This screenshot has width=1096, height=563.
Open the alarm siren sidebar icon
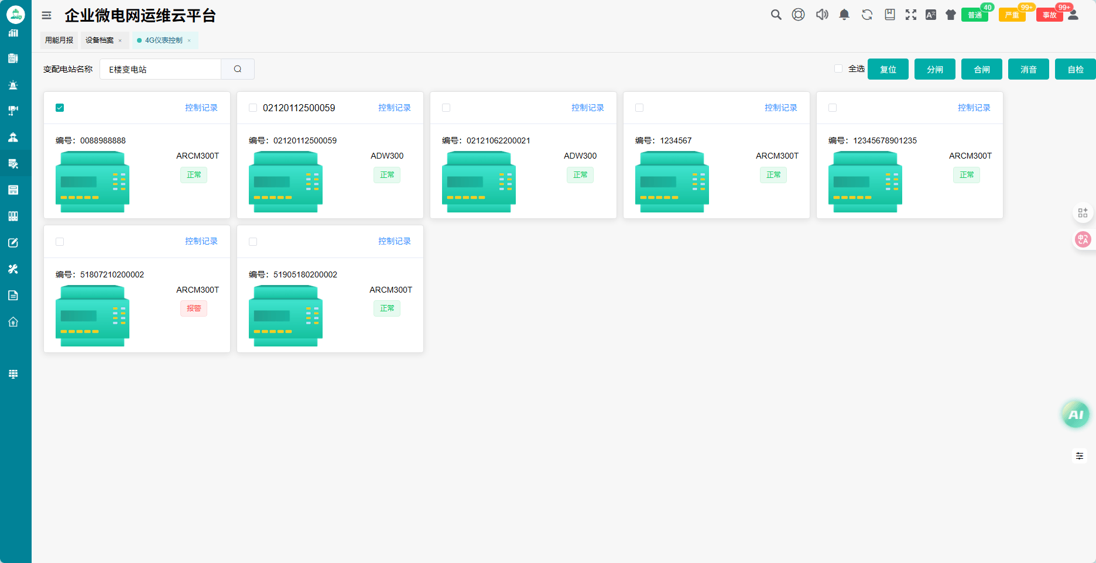tap(13, 85)
